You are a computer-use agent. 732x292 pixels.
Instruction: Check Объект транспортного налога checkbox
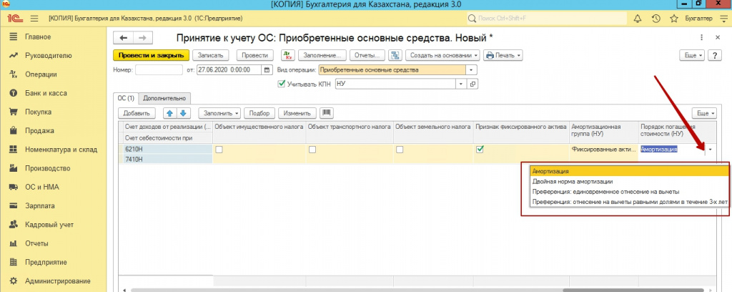pyautogui.click(x=313, y=150)
